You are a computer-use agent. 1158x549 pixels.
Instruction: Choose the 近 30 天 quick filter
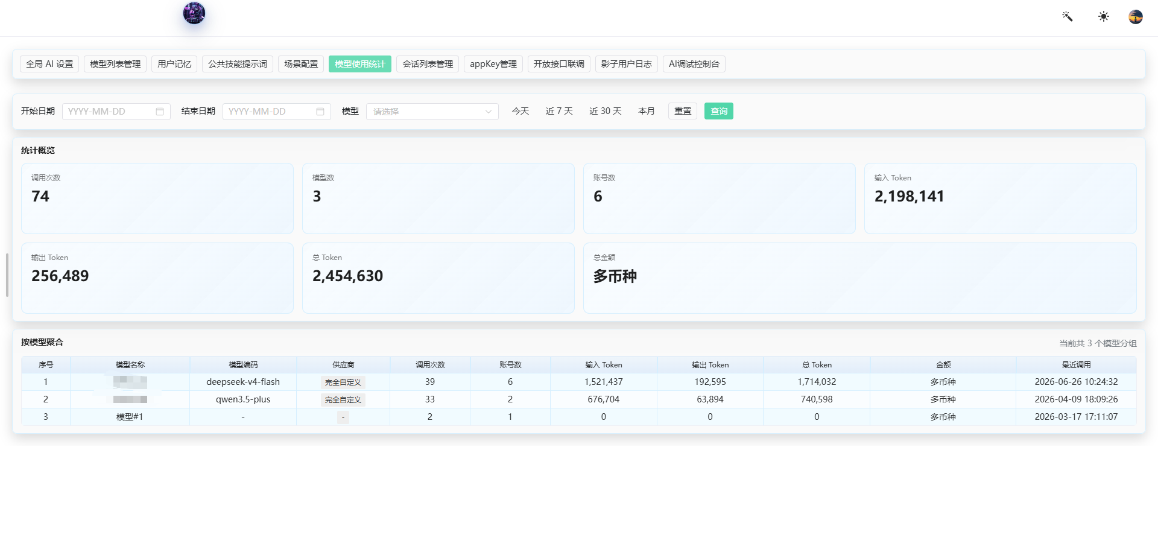point(606,111)
